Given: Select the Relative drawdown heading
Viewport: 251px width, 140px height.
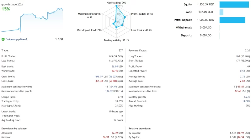Looking at the screenshot, I should click(x=140, y=128).
